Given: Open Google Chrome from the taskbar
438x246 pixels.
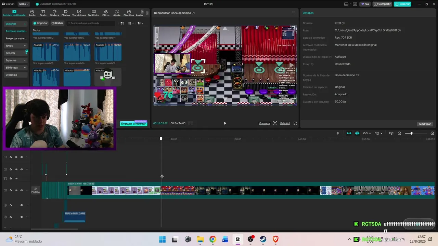Looking at the screenshot, I should [x=212, y=239].
